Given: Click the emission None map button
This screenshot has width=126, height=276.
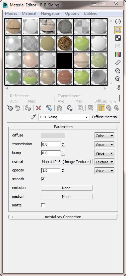Looking at the screenshot, I should tap(66, 188).
